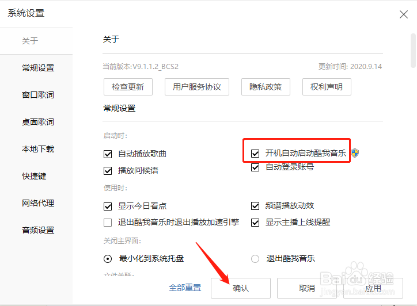
Task: Click the version text 当前版本:V9.1.1.2_BCS2
Action: [141, 66]
